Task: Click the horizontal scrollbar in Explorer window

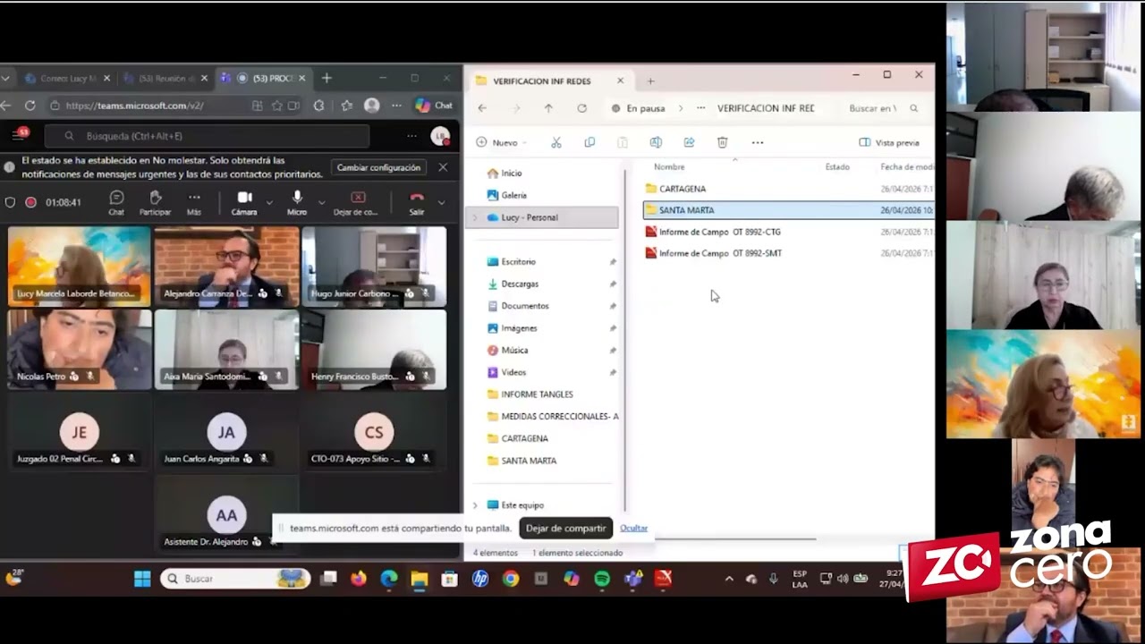Action: click(x=725, y=538)
